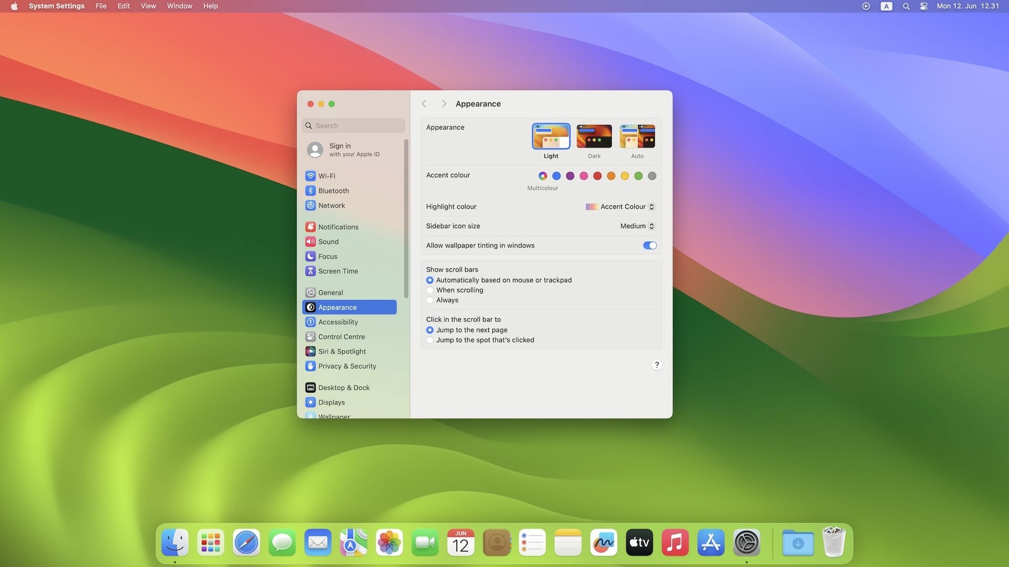Open Desktop & Dock settings
This screenshot has width=1009, height=567.
344,387
